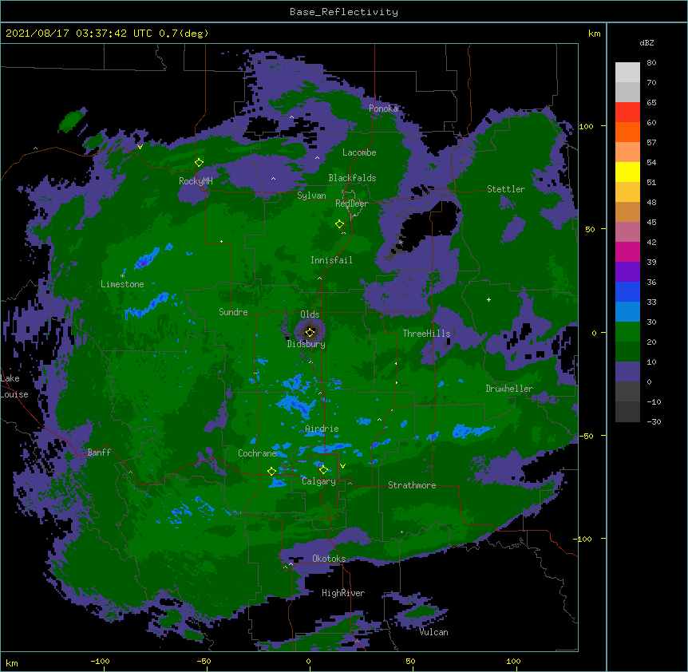
Task: Click the Strathmore label
Action: tap(412, 485)
